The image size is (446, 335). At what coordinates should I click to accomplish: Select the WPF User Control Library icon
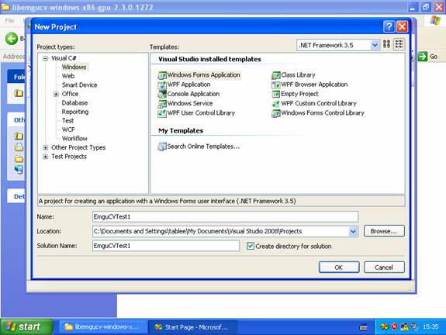tap(162, 113)
